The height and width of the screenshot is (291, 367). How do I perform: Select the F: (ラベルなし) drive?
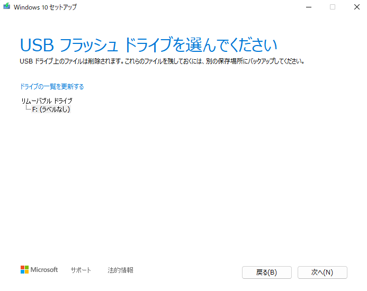pyautogui.click(x=51, y=109)
